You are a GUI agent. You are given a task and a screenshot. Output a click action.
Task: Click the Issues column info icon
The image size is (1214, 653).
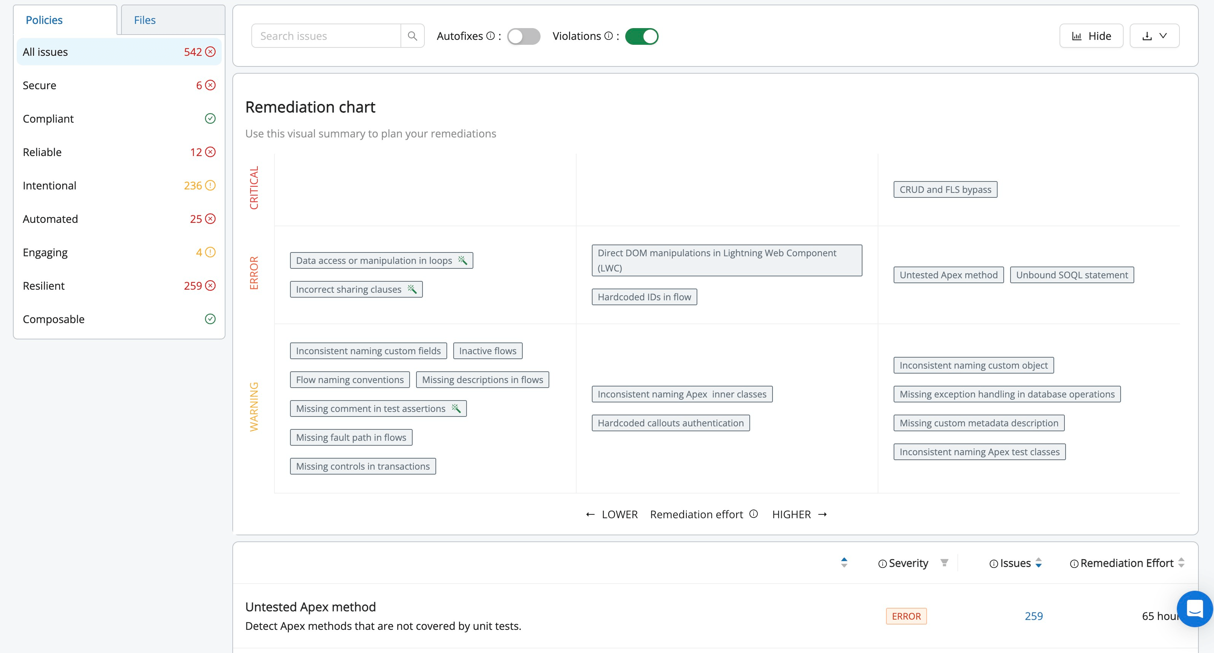993,564
